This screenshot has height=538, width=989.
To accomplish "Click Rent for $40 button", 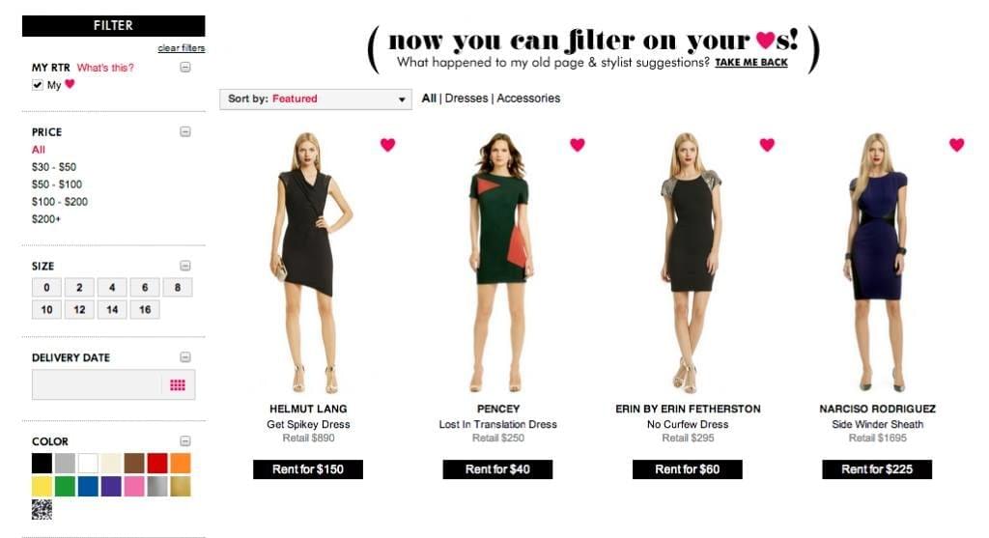I will [x=497, y=469].
